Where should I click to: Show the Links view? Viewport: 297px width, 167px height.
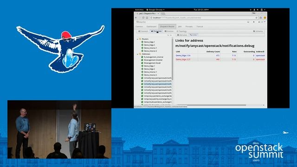[194, 35]
